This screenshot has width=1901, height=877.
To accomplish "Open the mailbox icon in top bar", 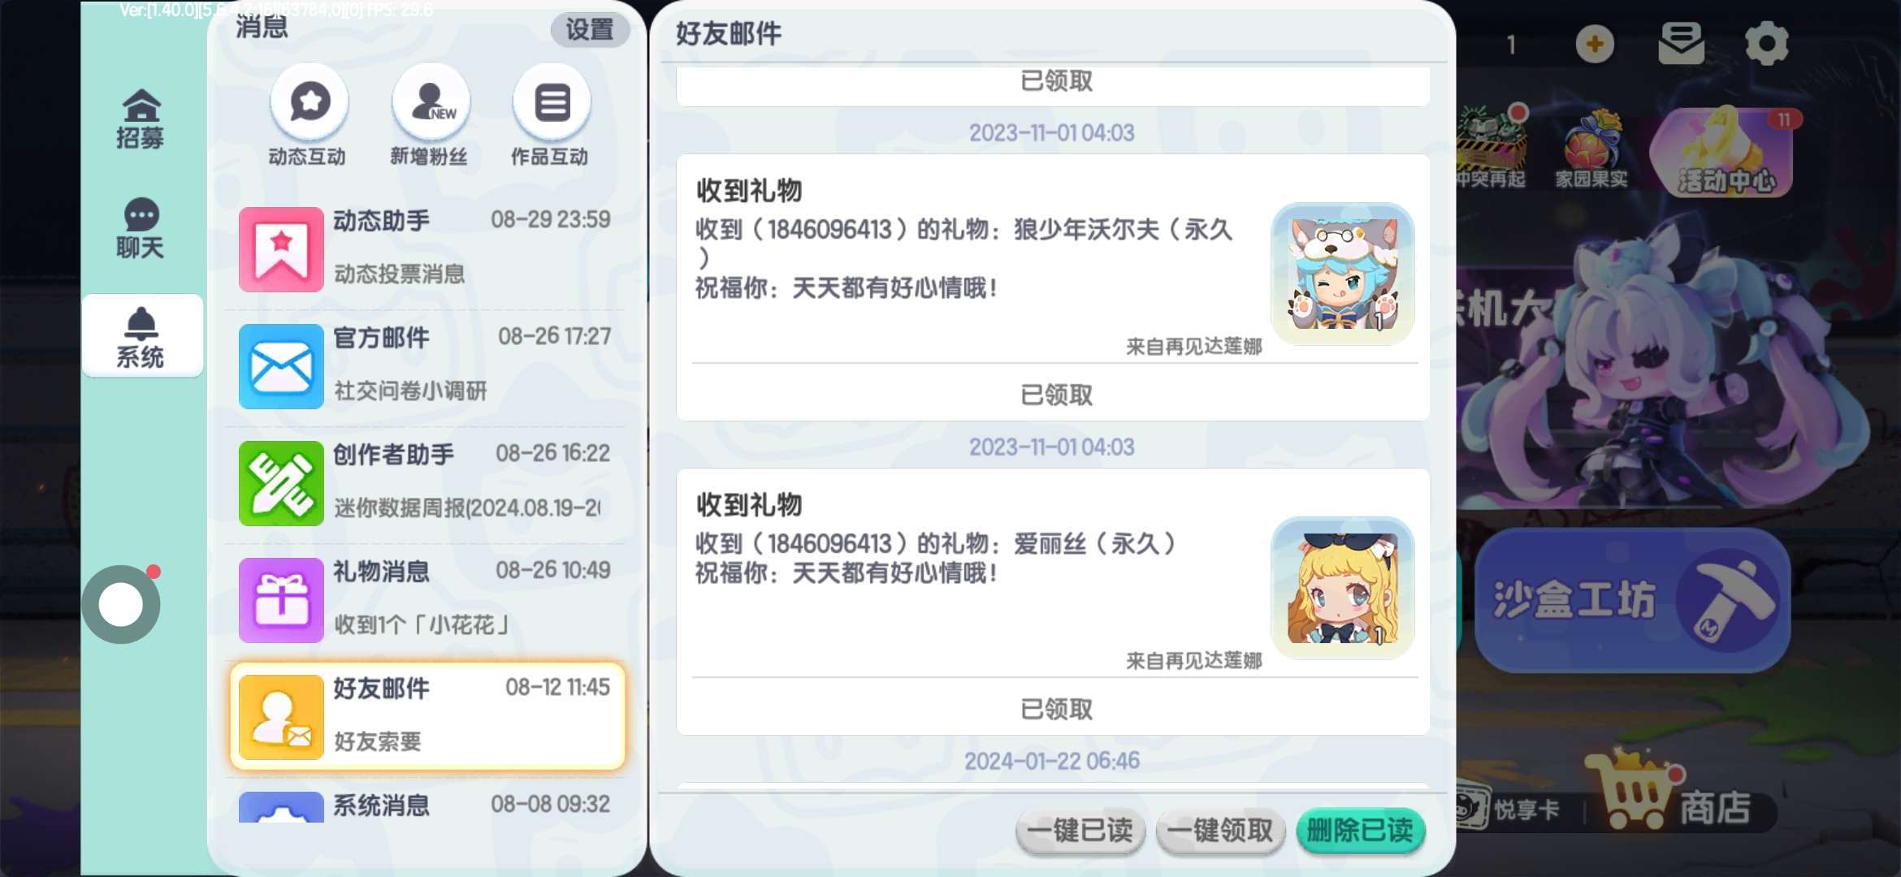I will pos(1681,43).
